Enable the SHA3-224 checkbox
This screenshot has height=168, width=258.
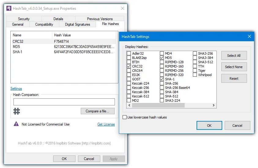[x=162, y=100]
